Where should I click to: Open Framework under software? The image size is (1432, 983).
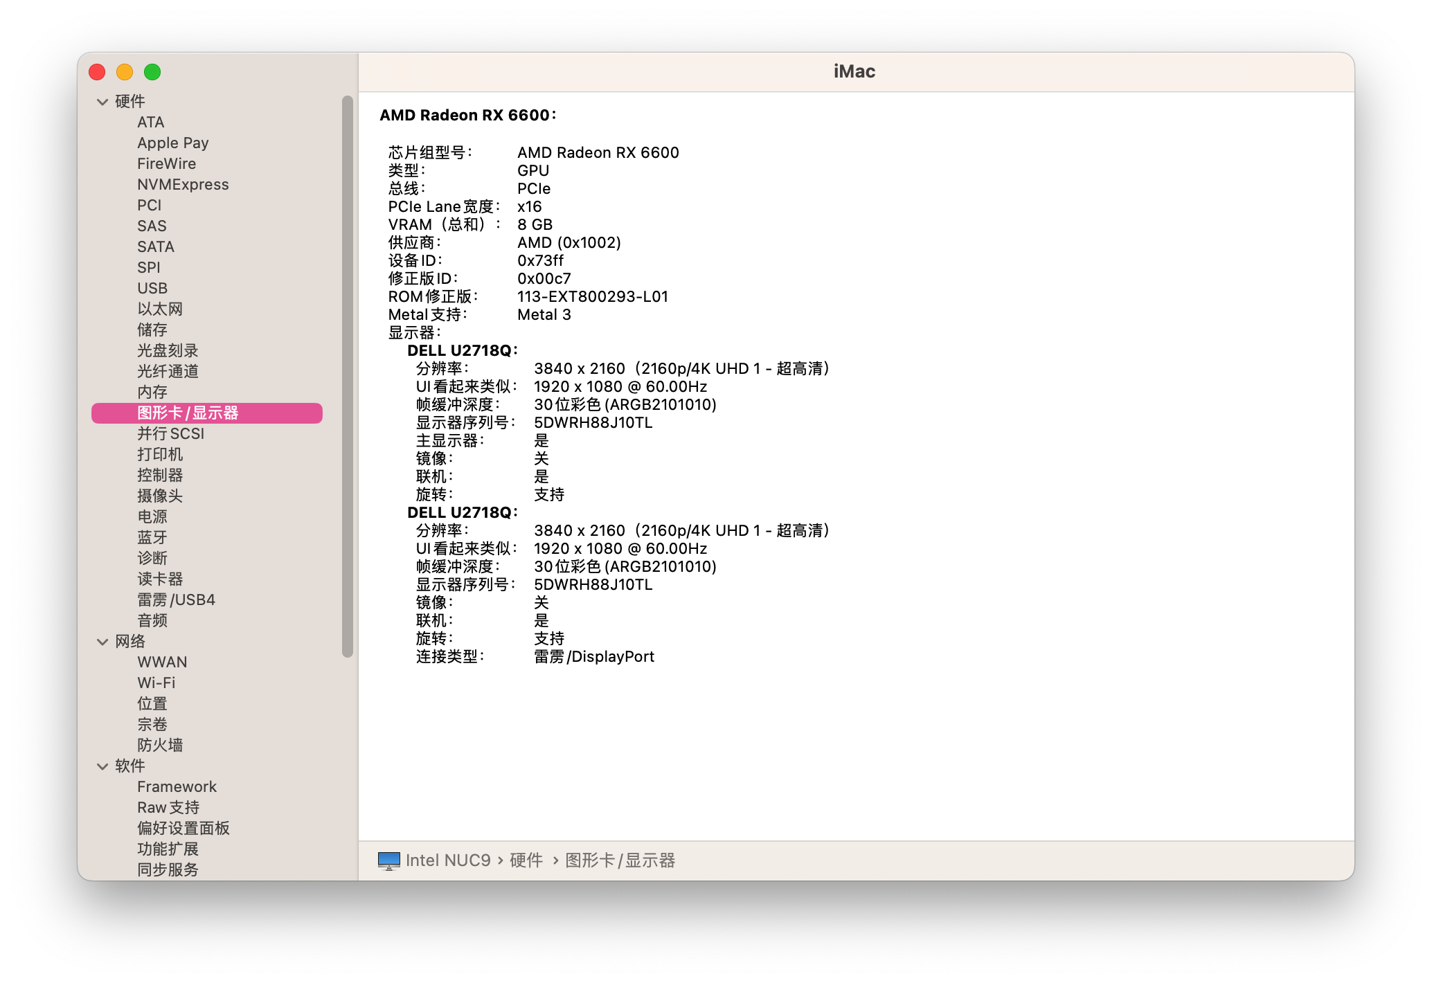[x=177, y=787]
